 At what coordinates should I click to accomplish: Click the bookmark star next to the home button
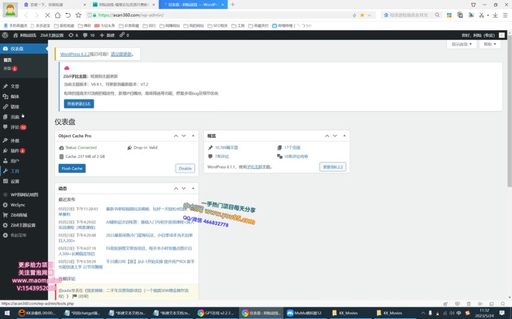pyautogui.click(x=78, y=15)
